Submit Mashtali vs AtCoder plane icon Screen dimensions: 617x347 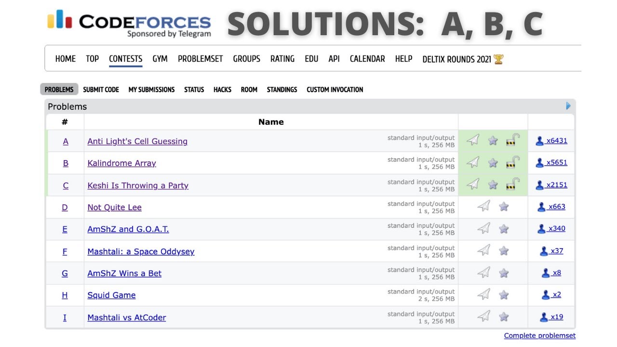point(484,317)
